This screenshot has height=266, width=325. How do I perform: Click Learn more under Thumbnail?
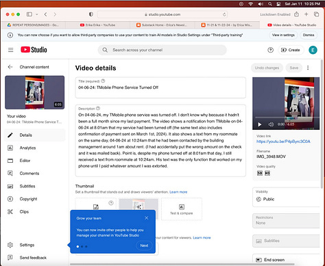pyautogui.click(x=178, y=192)
